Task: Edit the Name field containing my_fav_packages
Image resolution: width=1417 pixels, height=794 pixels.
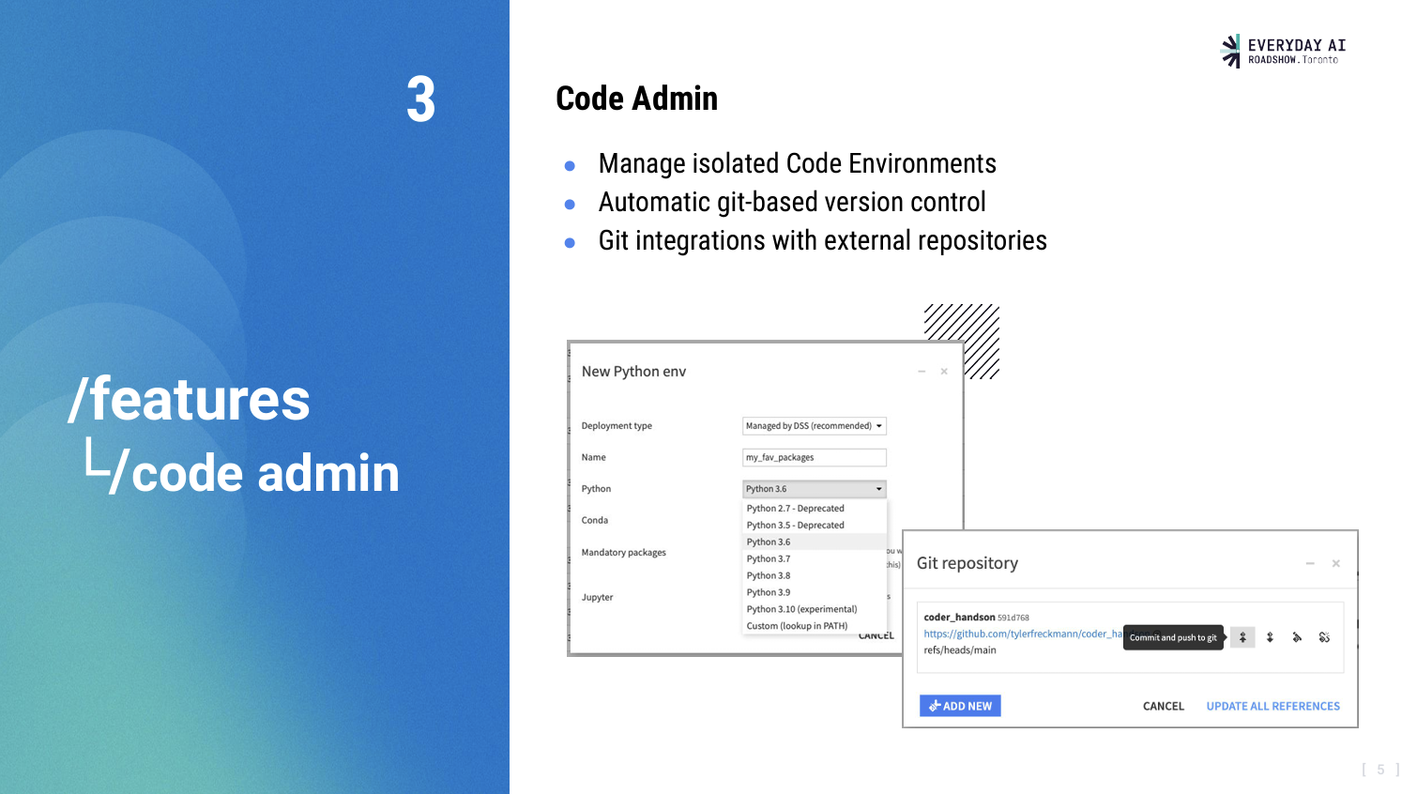Action: 814,457
